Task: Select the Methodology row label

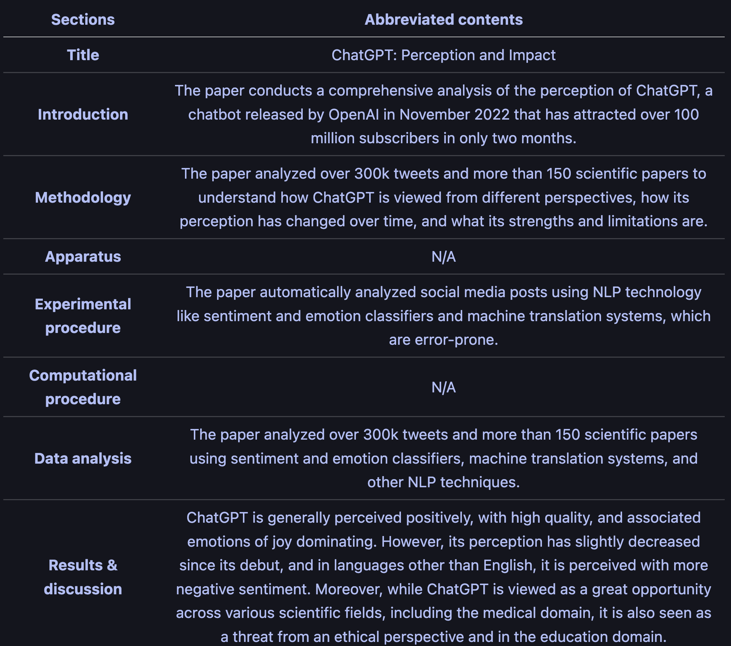Action: tap(83, 197)
